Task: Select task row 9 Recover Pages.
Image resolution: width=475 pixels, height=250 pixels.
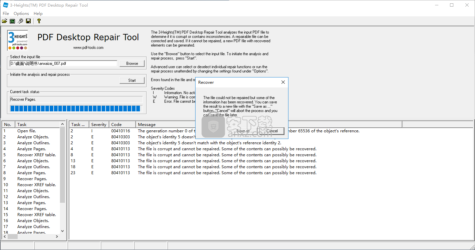Action: tap(31, 179)
